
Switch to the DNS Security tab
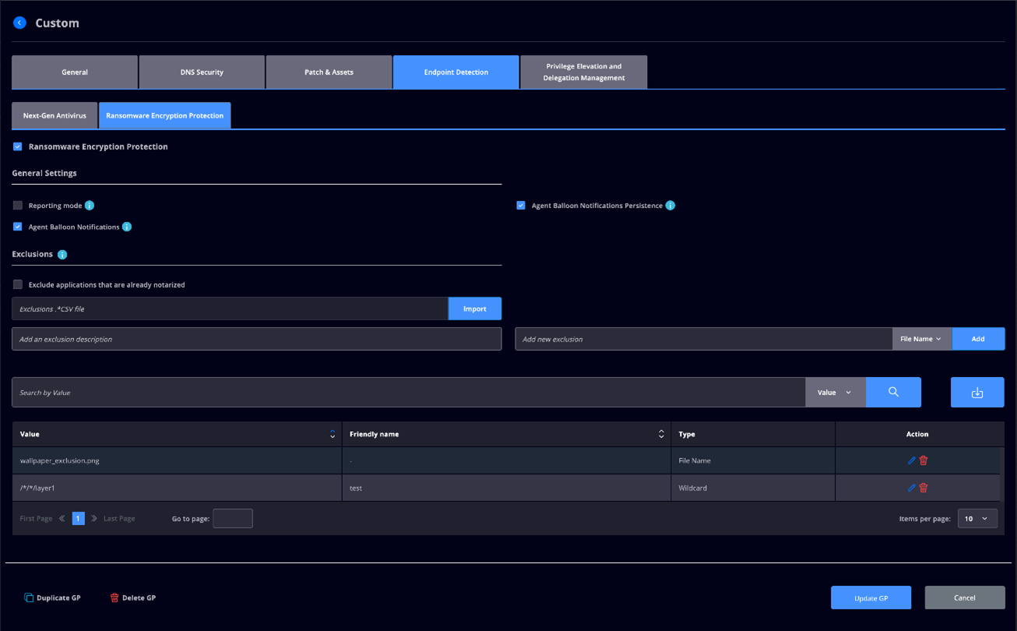click(x=202, y=72)
